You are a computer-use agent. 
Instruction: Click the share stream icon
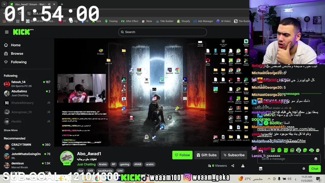(233, 166)
